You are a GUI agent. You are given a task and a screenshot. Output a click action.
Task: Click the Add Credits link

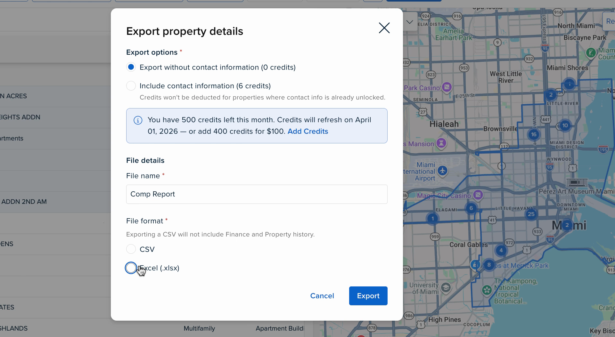pyautogui.click(x=307, y=131)
